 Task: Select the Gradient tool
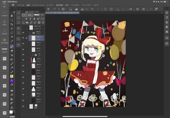tap(12, 99)
